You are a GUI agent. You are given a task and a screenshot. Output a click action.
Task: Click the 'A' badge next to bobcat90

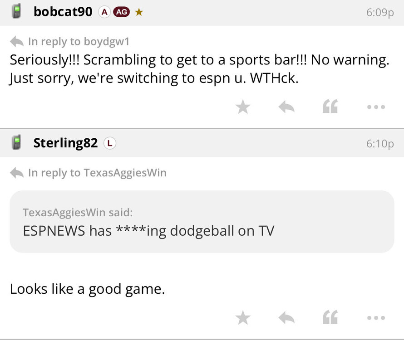pyautogui.click(x=104, y=12)
